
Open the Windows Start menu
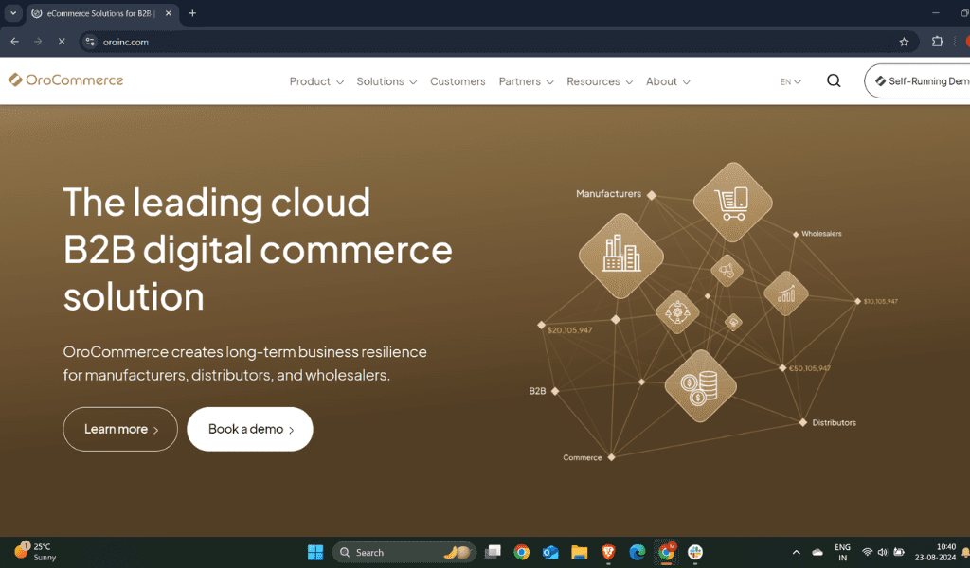tap(315, 552)
